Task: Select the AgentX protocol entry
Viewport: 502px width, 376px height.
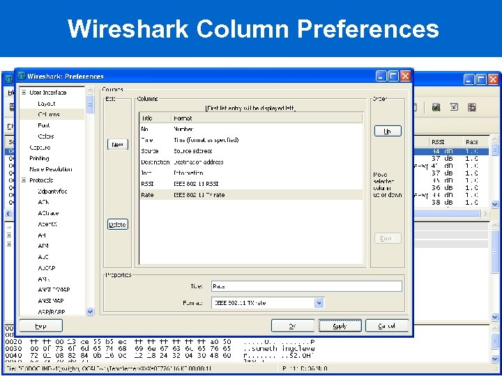Action: [47, 224]
